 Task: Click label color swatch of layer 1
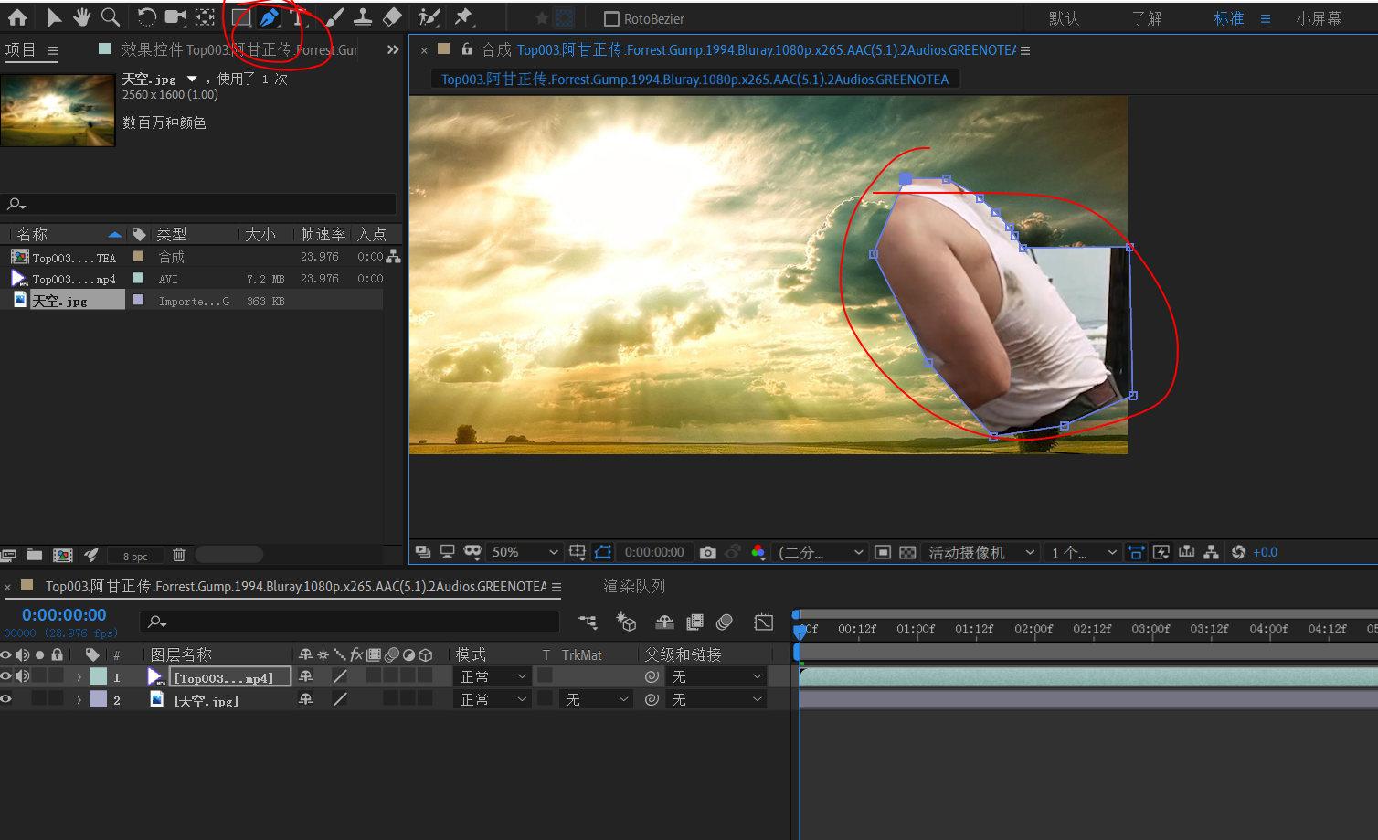pyautogui.click(x=98, y=676)
